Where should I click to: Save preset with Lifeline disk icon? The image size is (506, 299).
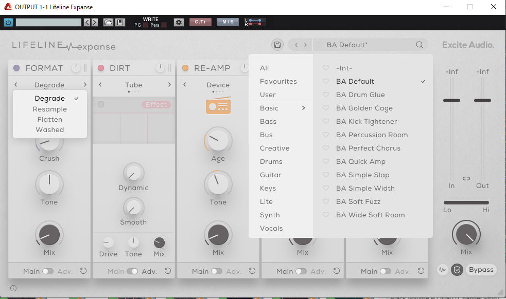point(277,45)
